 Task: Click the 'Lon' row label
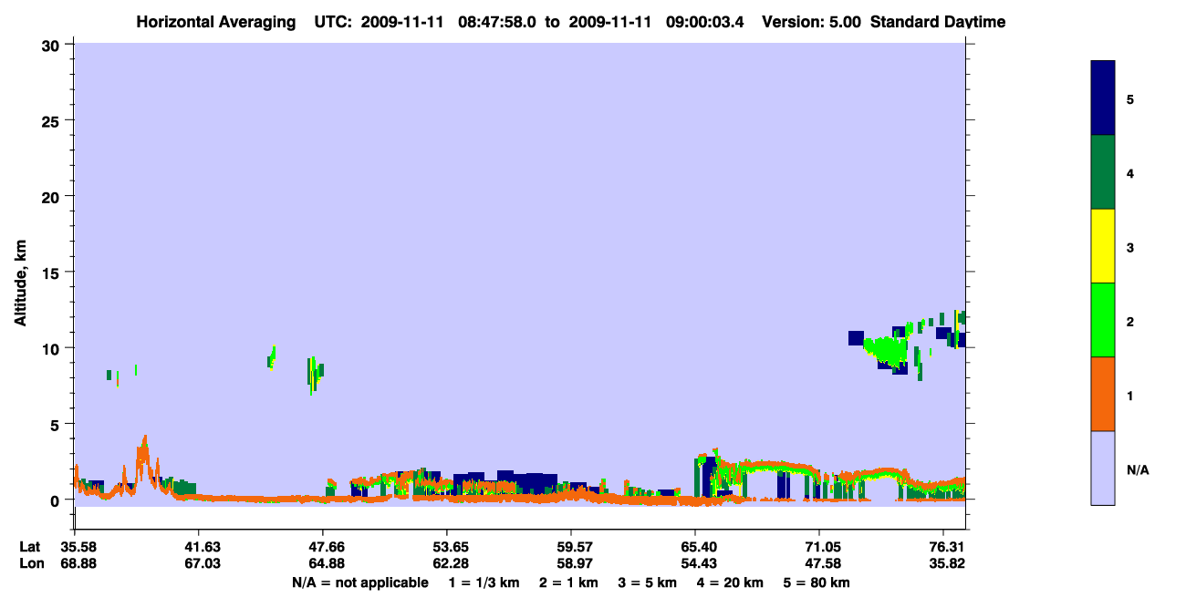coord(30,563)
